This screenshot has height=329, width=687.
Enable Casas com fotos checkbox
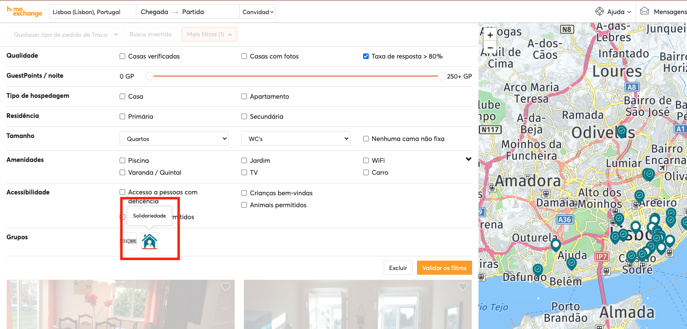pos(244,56)
